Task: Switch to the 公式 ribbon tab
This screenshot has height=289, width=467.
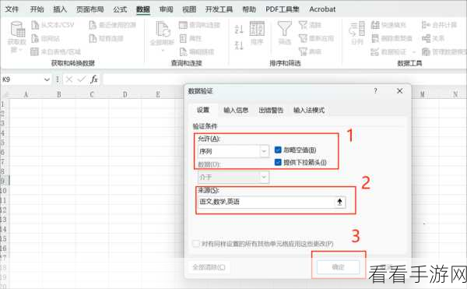Action: [x=120, y=9]
